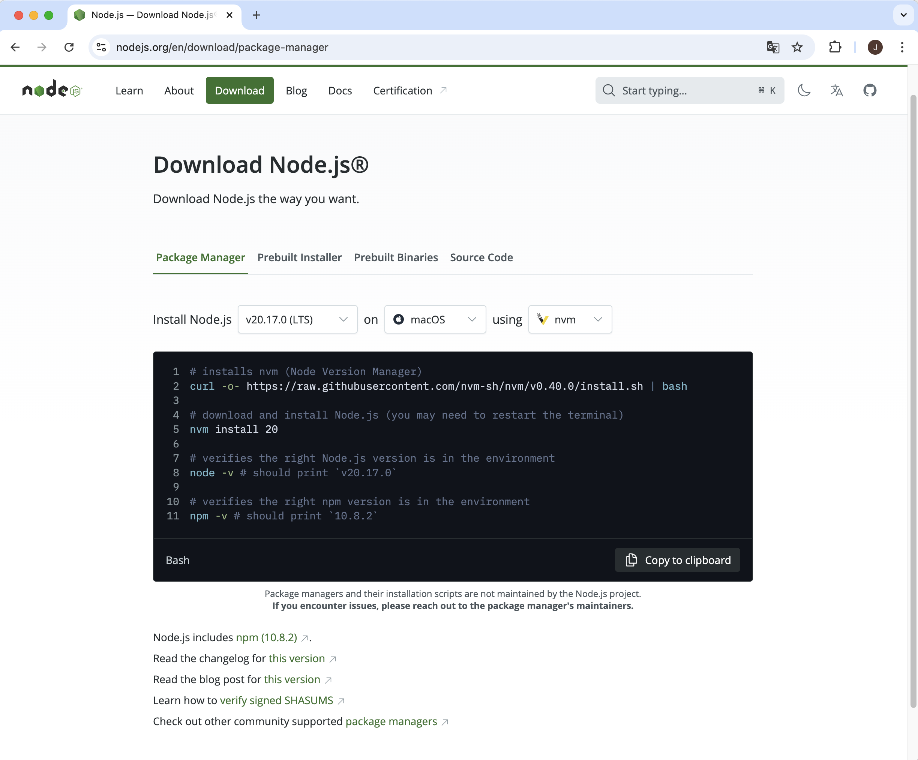Click the Node.js logo
The width and height of the screenshot is (918, 760).
point(52,90)
